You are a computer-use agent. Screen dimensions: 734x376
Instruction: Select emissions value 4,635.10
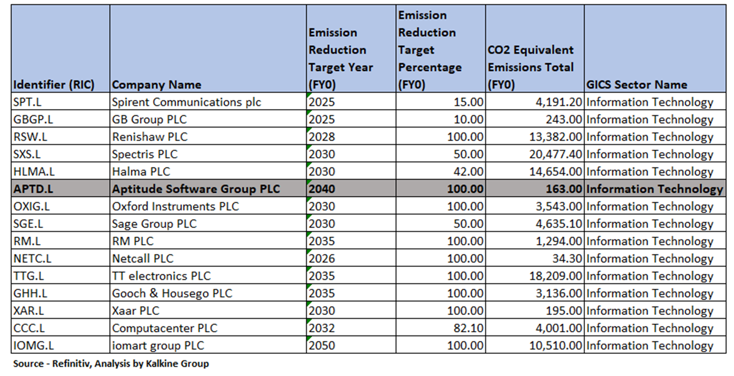[535, 224]
